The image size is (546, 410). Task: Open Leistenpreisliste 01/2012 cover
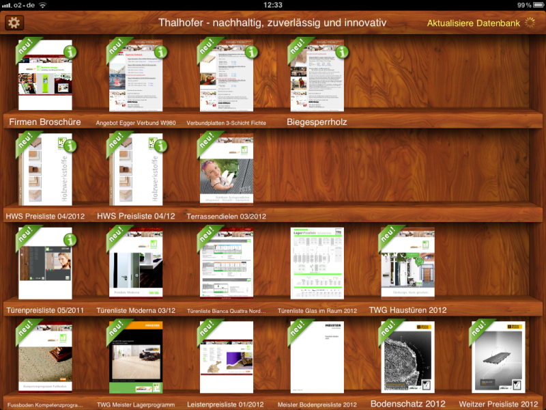pyautogui.click(x=227, y=357)
